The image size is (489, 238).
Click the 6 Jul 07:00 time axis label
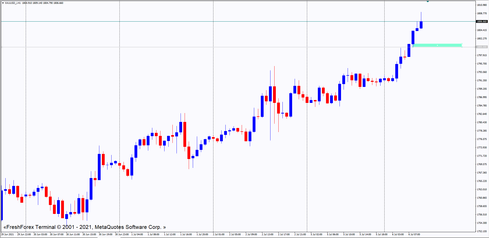414,234
